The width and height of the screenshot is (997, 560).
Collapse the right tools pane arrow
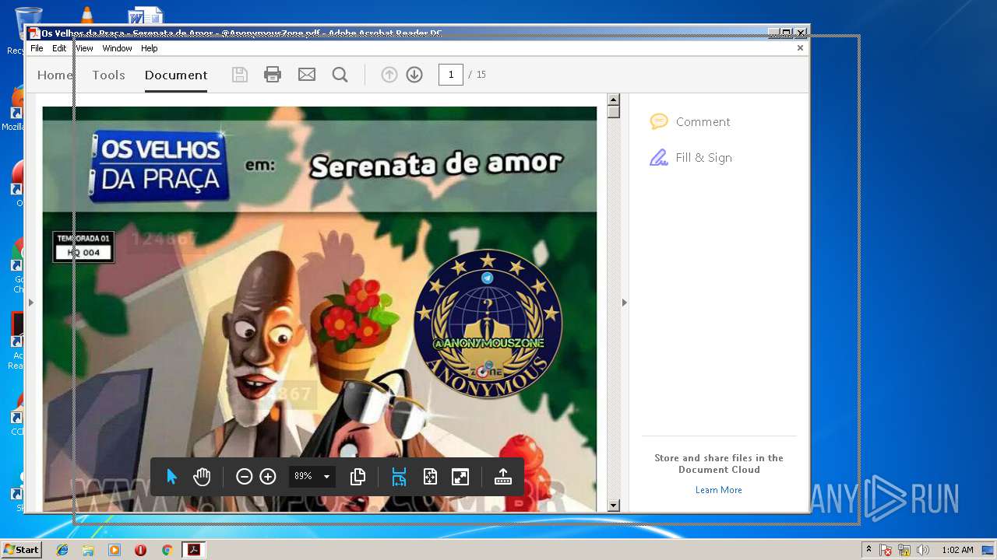pos(624,303)
